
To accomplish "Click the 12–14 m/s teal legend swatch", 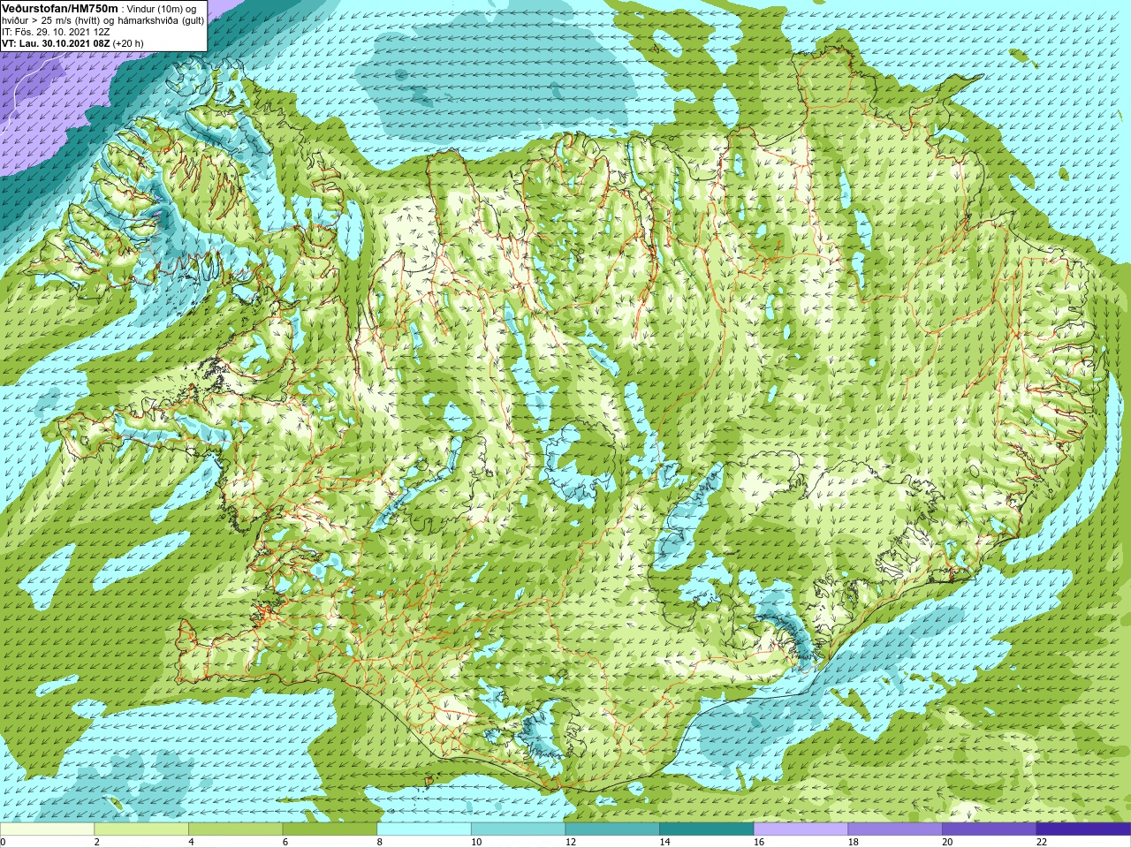I will [x=612, y=829].
